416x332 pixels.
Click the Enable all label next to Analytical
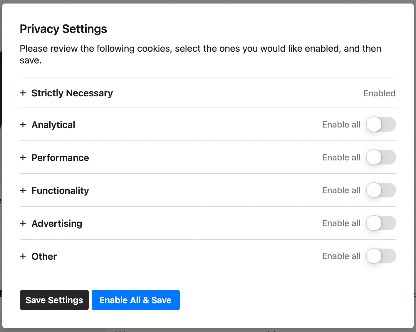click(341, 124)
